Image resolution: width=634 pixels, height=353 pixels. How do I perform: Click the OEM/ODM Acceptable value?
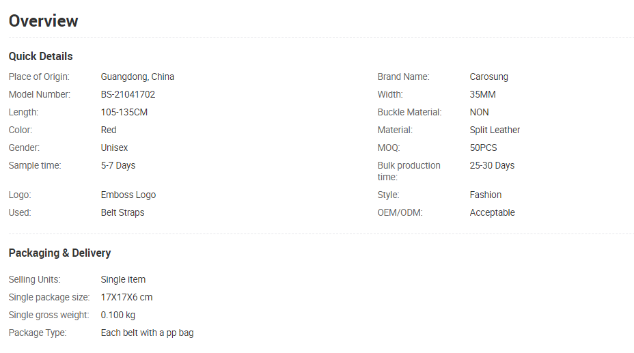(x=492, y=212)
